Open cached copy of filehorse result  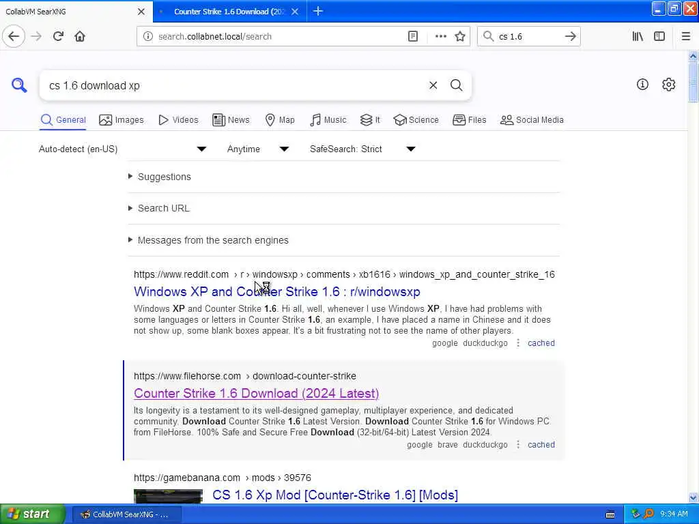(x=541, y=445)
